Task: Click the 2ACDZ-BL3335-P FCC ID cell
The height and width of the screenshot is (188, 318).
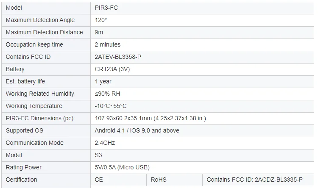Action: click(254, 180)
